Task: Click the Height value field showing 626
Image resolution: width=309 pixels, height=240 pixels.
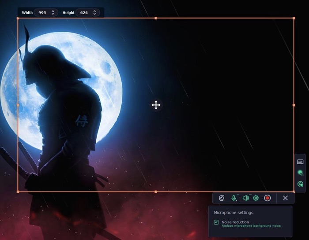Action: tap(84, 13)
